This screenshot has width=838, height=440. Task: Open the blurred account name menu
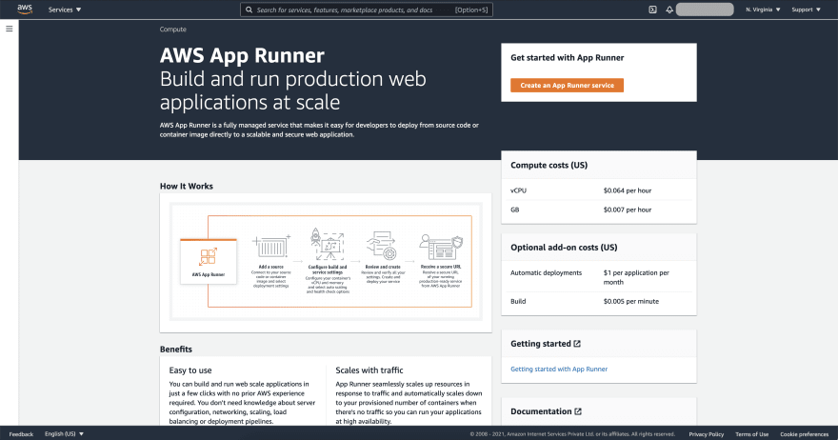pos(705,10)
